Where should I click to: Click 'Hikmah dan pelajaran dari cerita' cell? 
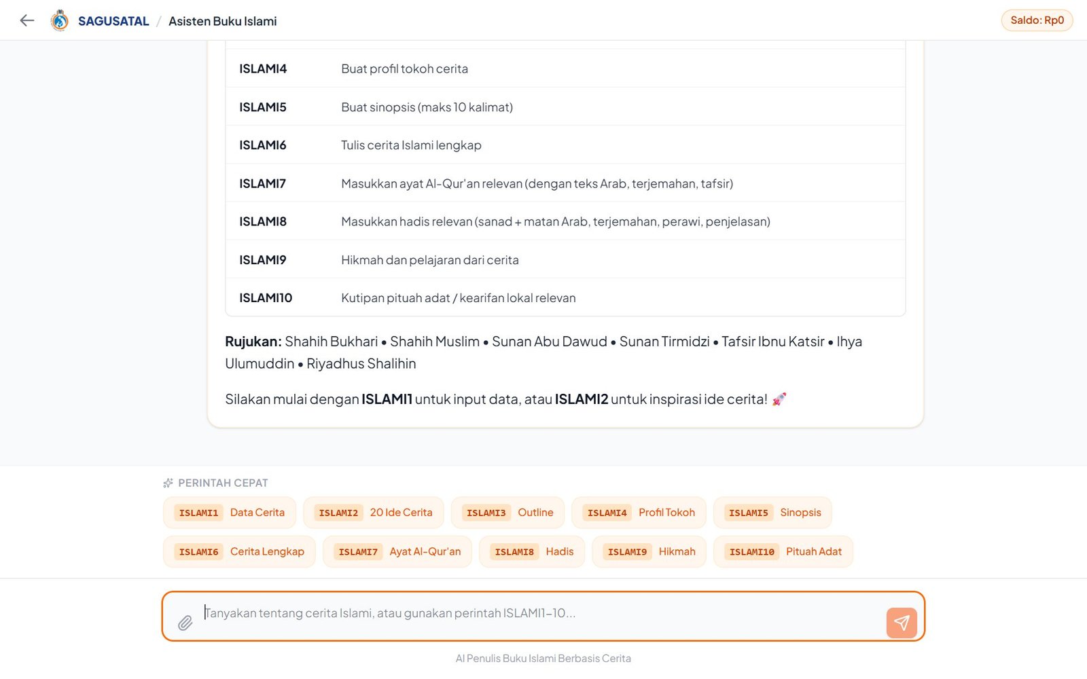pos(430,260)
